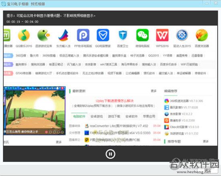The height and width of the screenshot is (176, 221).
Task: Click the blue category tag before 360压缩
Action: [x=8, y=56]
